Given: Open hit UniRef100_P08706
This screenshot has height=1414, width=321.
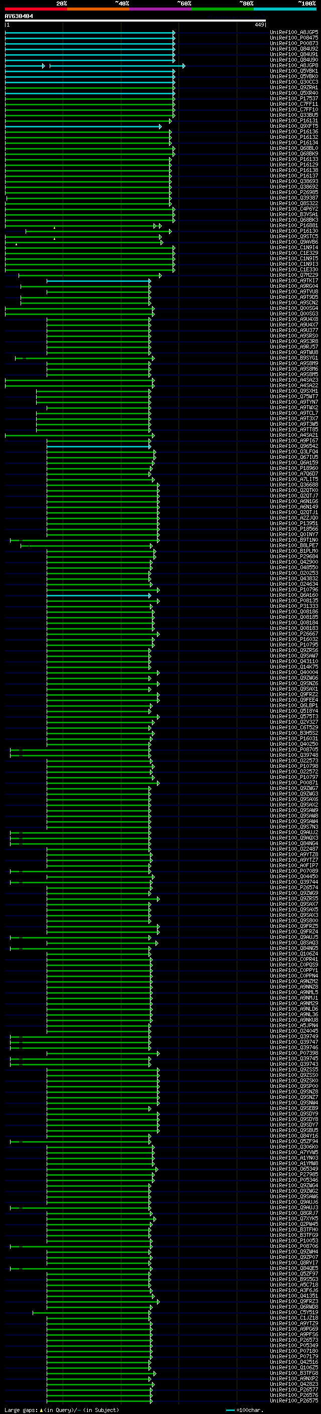Looking at the screenshot, I should 294,1246.
